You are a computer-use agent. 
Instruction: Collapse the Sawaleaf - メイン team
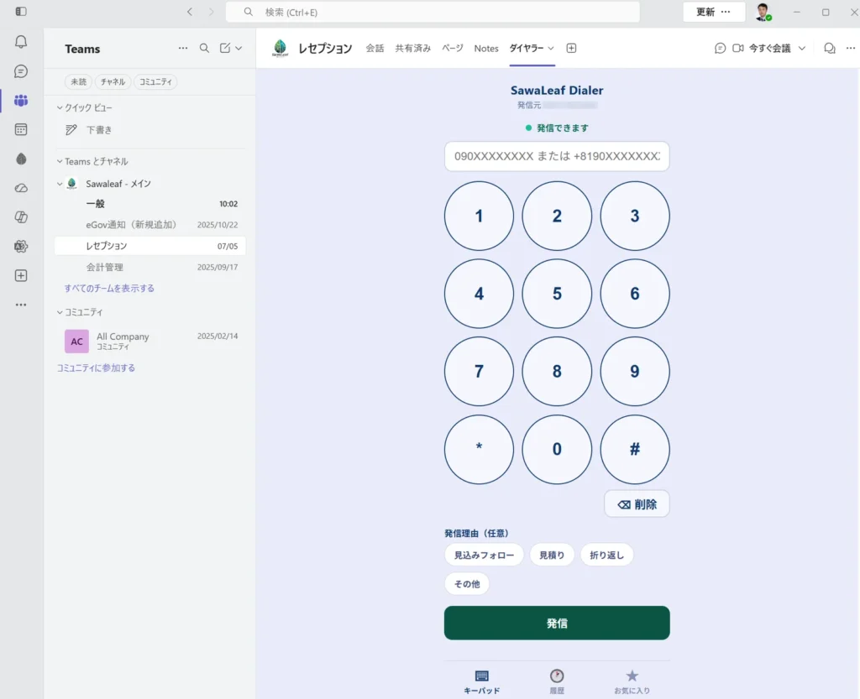click(60, 184)
